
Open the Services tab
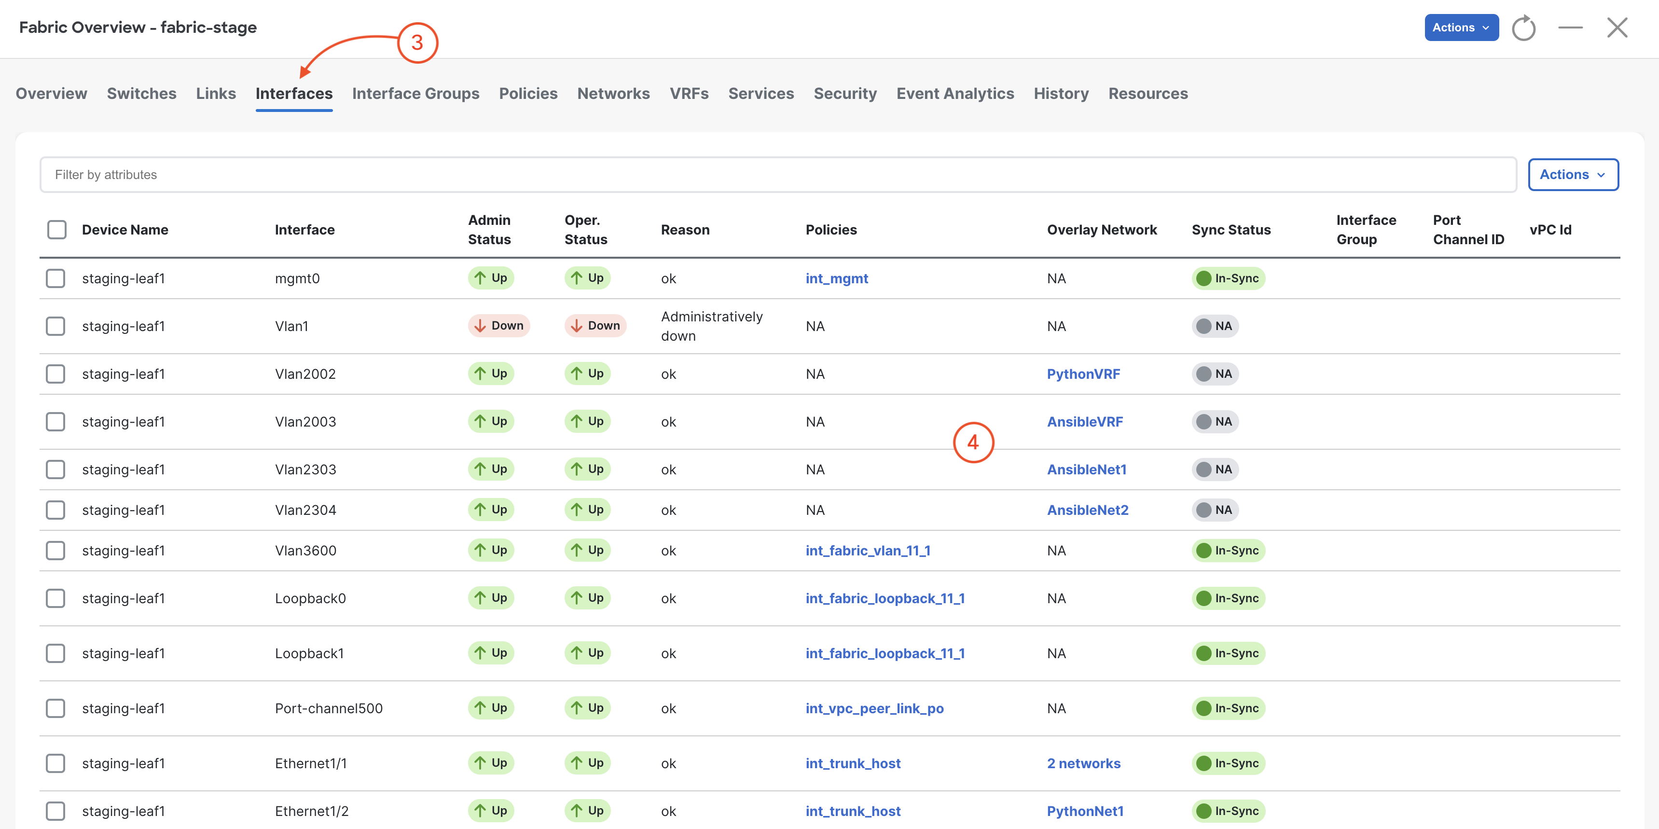tap(761, 94)
